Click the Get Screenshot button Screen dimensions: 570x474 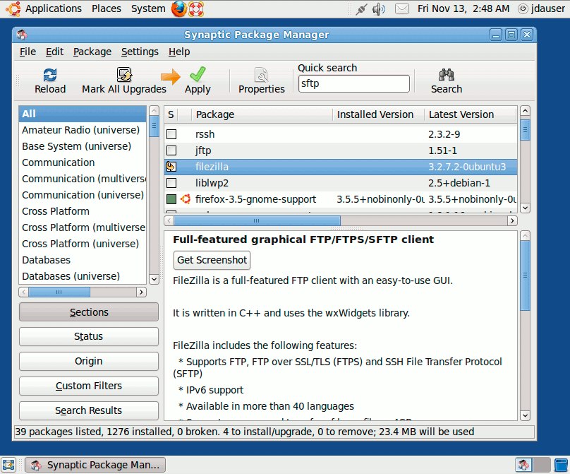(211, 260)
